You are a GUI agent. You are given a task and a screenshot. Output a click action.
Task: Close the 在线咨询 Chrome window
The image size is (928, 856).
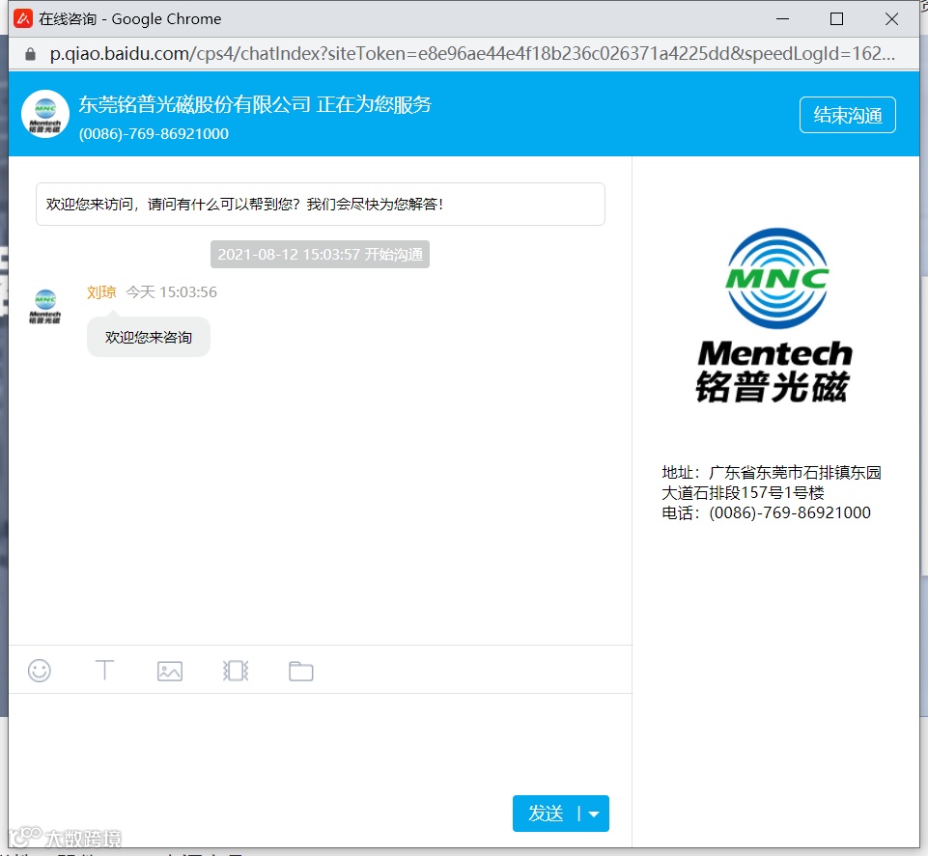892,19
